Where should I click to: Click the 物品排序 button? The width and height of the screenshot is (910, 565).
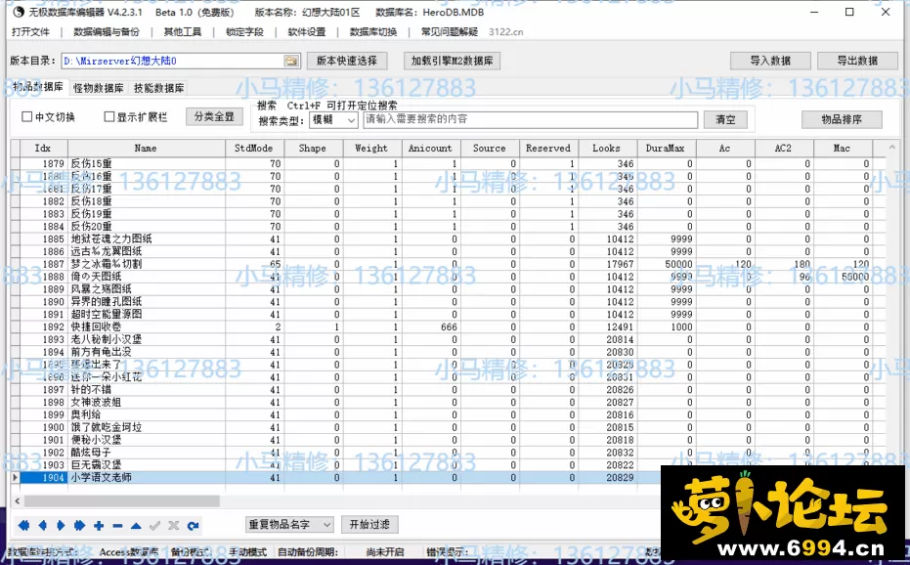point(842,119)
